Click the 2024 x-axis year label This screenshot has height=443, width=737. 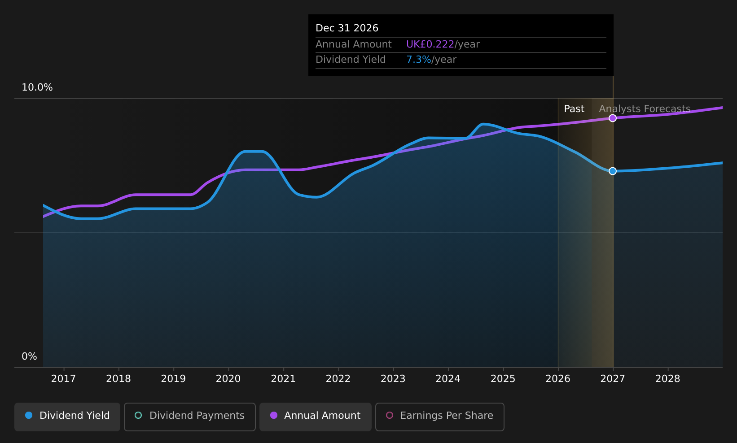[448, 378]
